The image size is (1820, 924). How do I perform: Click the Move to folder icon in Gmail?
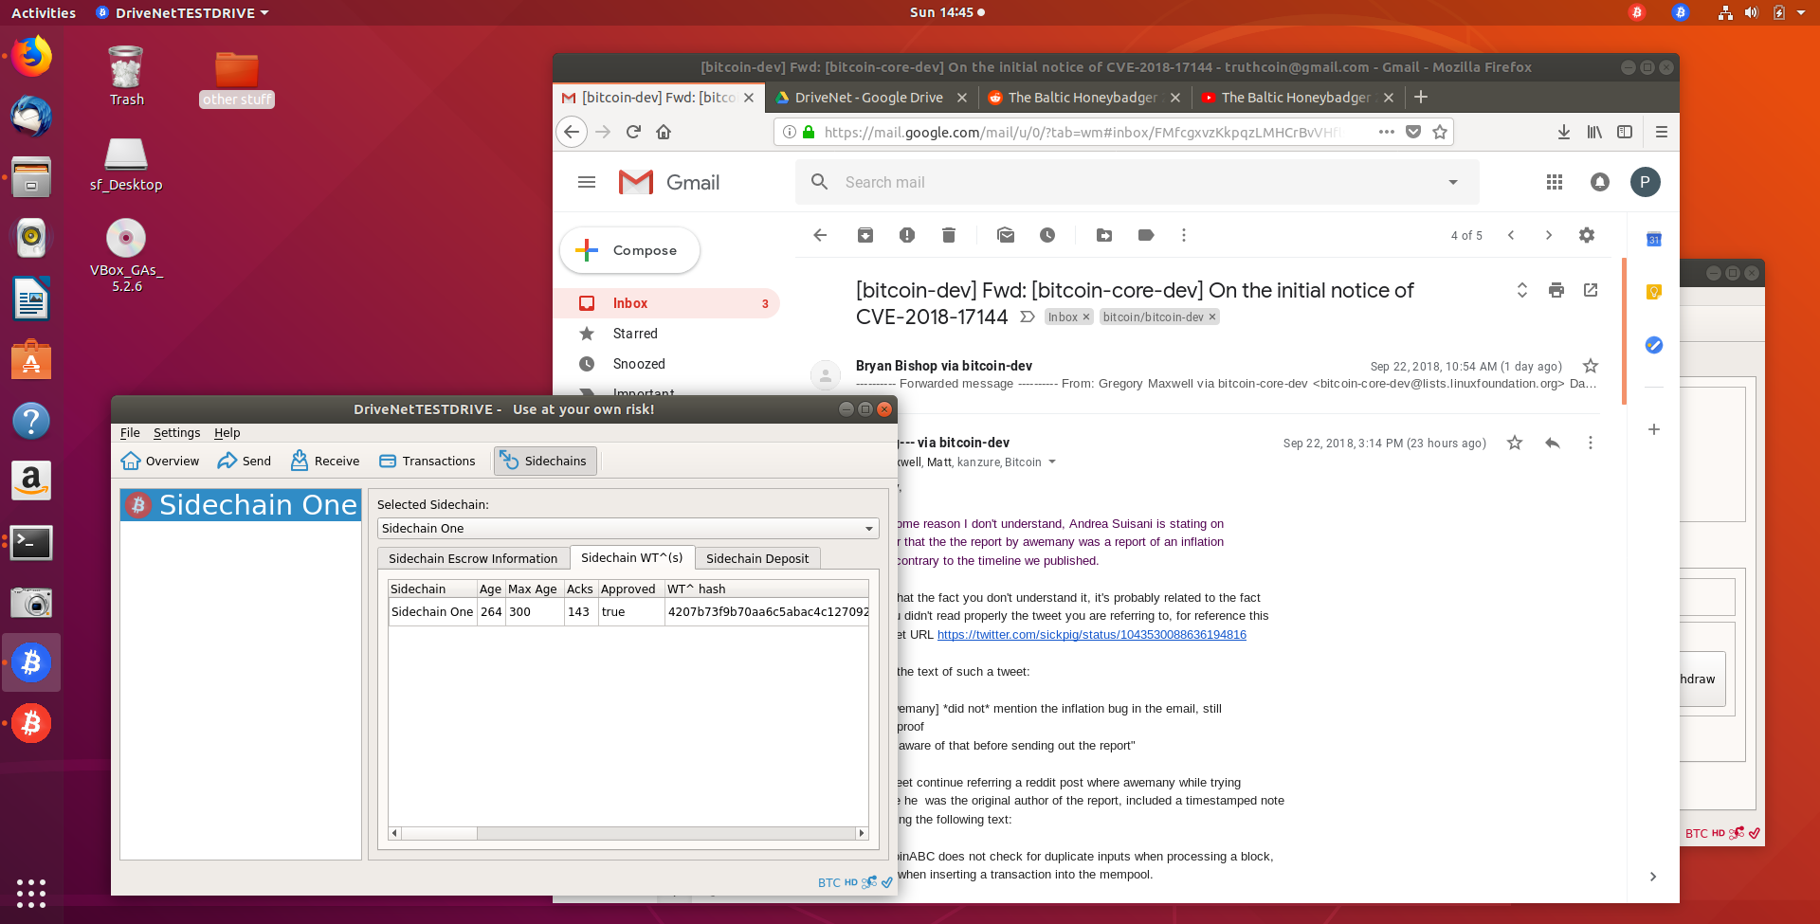click(1104, 235)
